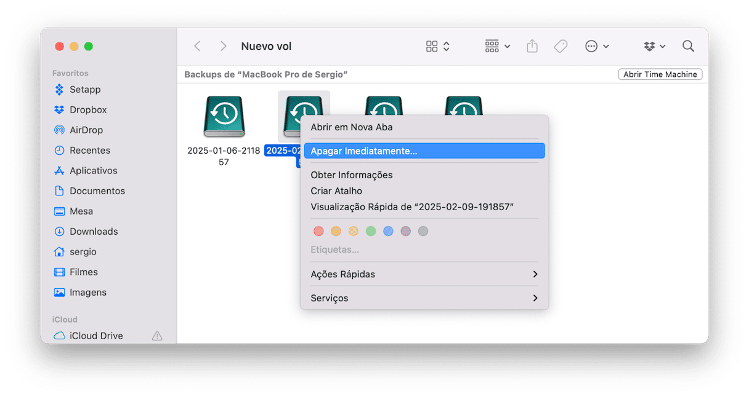Image resolution: width=749 pixels, height=397 pixels.
Task: Open Setapp in the sidebar
Action: coord(84,90)
